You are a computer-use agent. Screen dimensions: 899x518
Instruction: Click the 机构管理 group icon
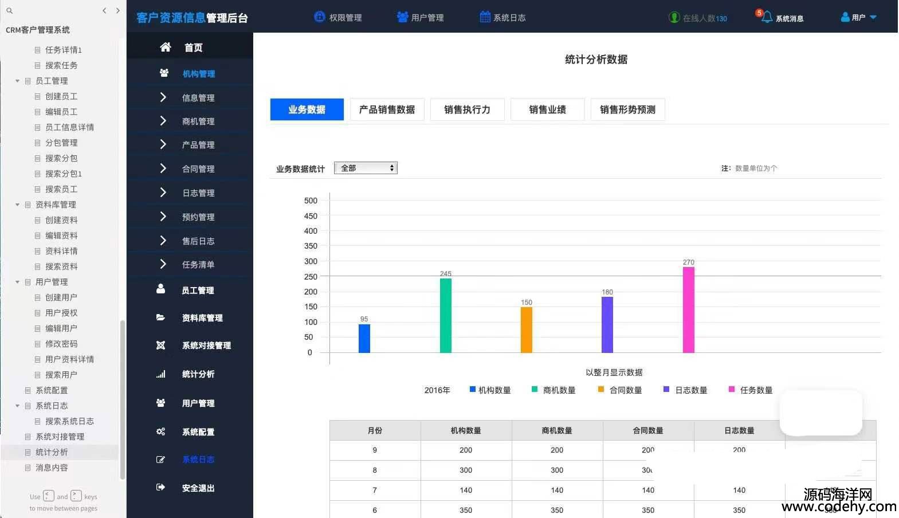point(164,73)
